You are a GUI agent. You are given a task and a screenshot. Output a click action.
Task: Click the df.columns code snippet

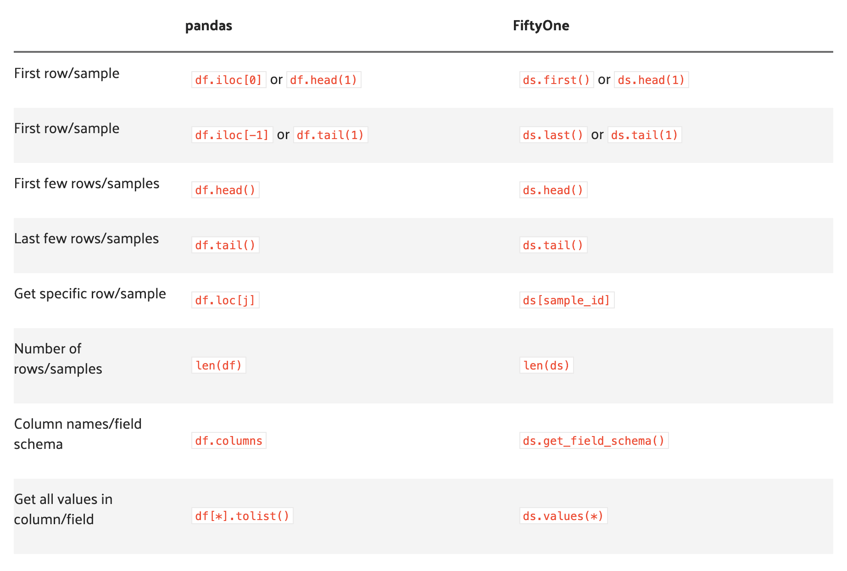coord(228,441)
